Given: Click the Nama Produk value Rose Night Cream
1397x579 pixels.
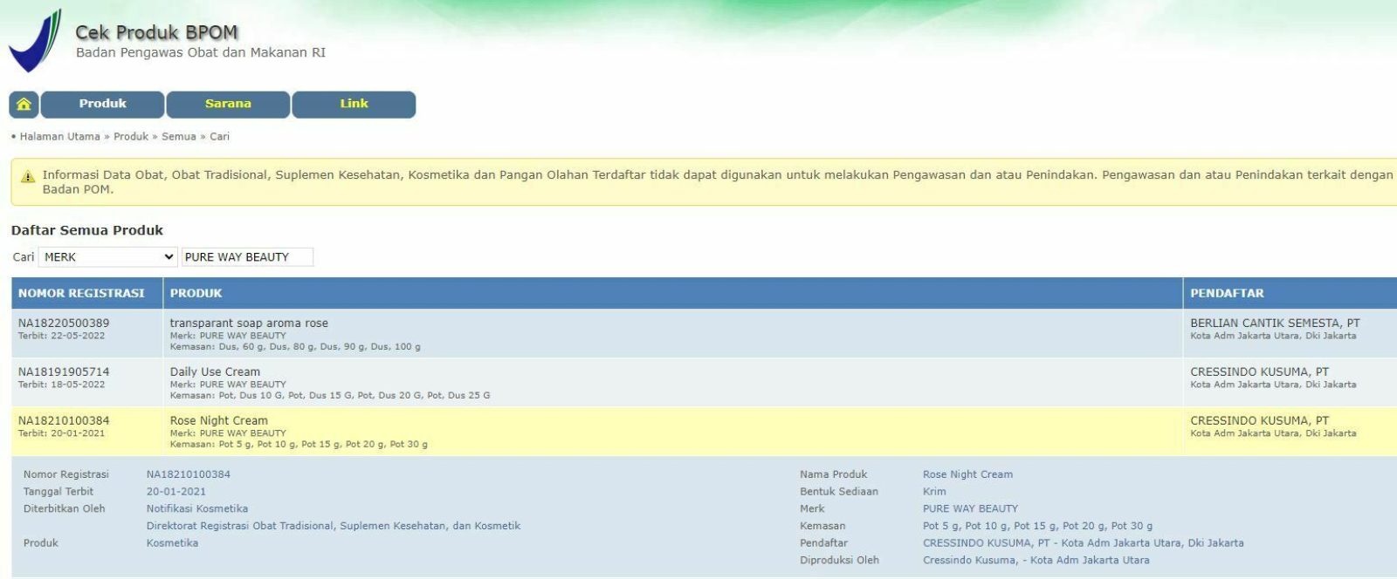Looking at the screenshot, I should tap(967, 474).
